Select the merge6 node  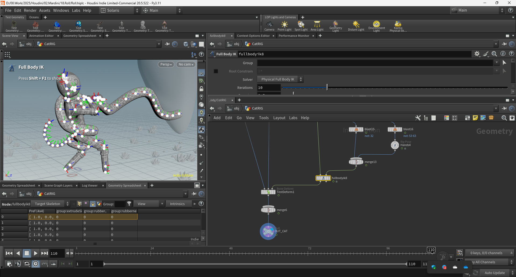pos(268,210)
